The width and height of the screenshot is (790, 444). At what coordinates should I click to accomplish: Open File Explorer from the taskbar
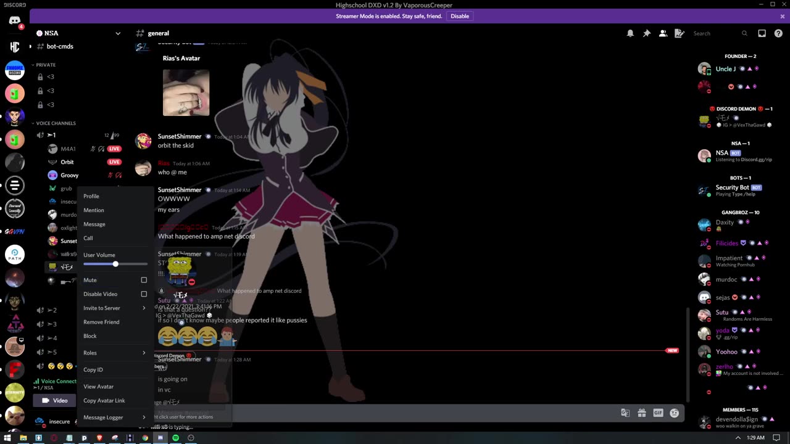(x=23, y=438)
